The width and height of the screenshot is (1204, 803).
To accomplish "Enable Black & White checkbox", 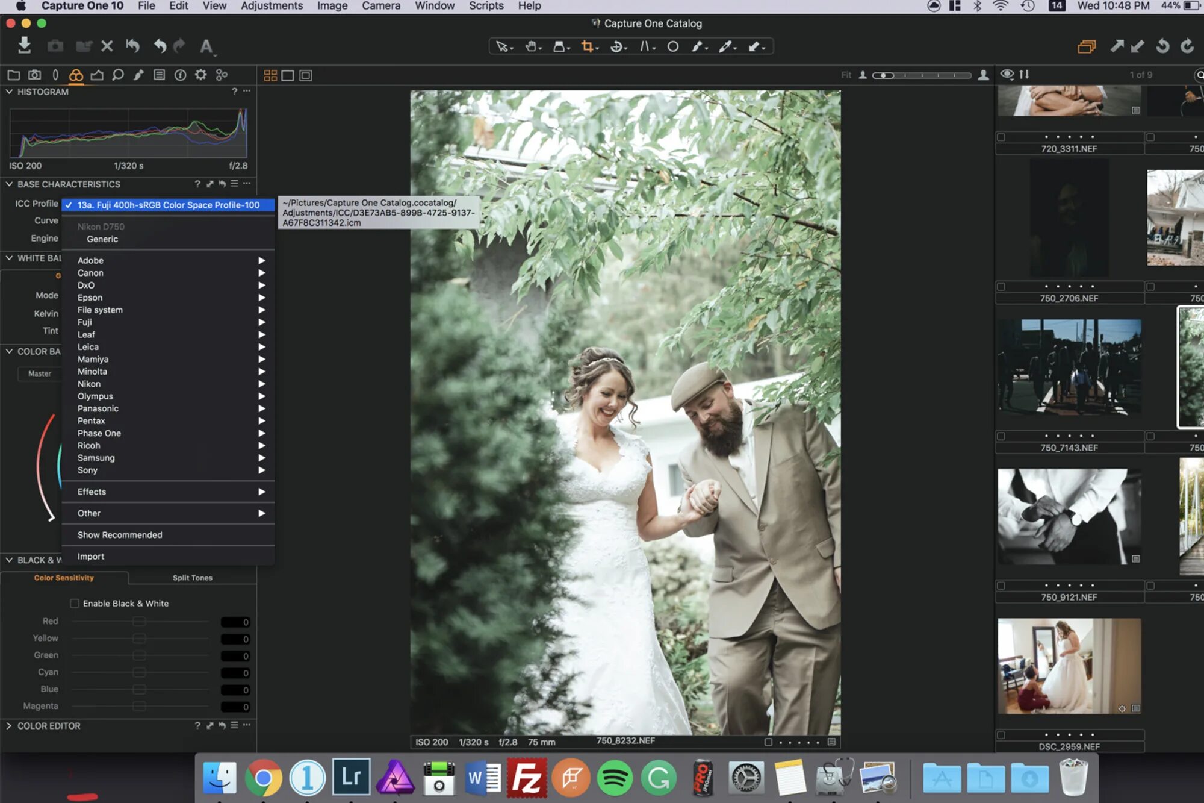I will pyautogui.click(x=75, y=603).
